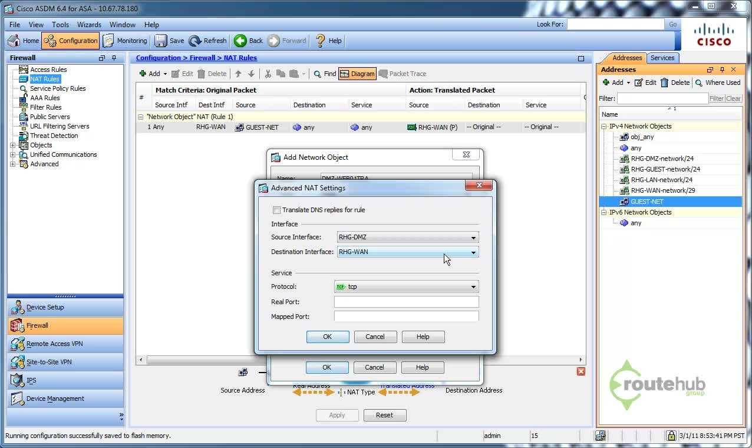Switch to the Services tab
The width and height of the screenshot is (752, 448).
[662, 58]
